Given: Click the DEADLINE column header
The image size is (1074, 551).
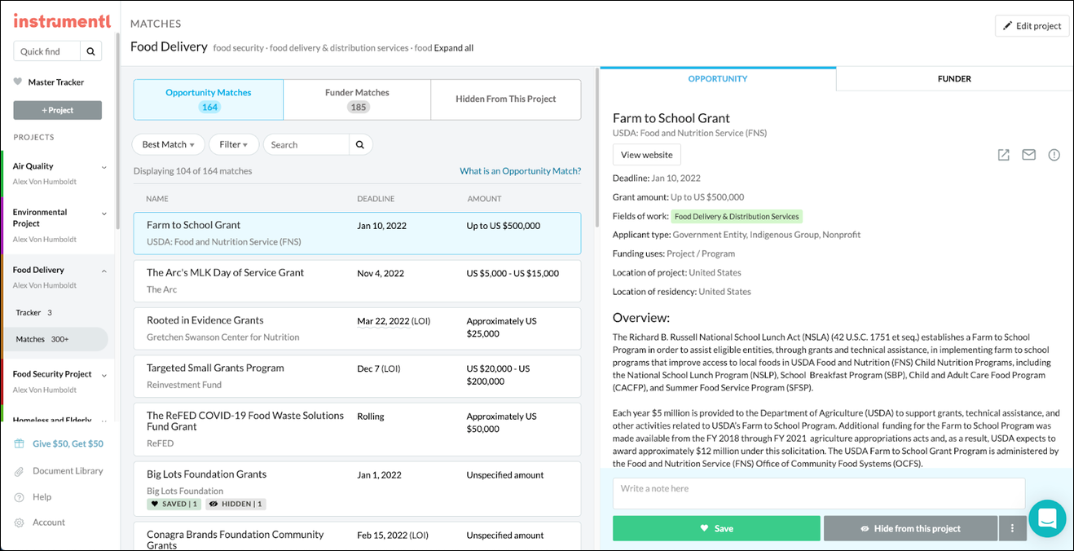Looking at the screenshot, I should (x=376, y=199).
